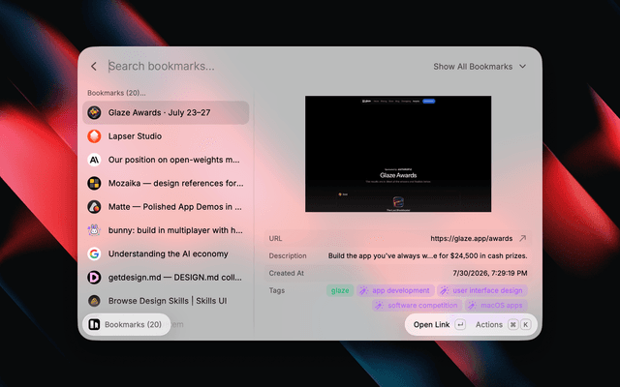Click the https://glaze.app/awards URL
Viewport: 620px width, 387px height.
pyautogui.click(x=472, y=239)
